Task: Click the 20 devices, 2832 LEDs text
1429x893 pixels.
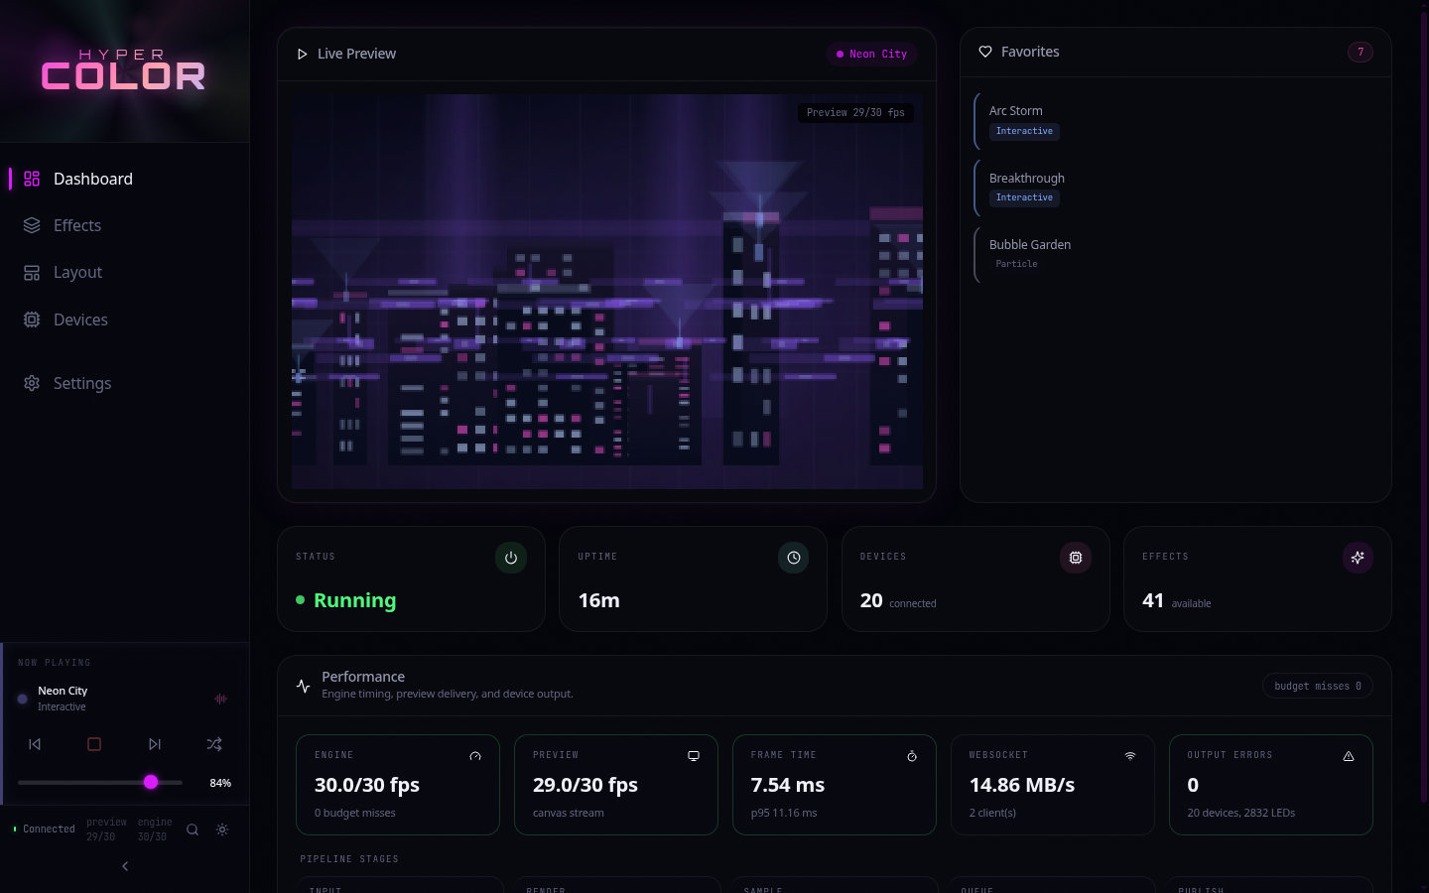Action: [1241, 813]
